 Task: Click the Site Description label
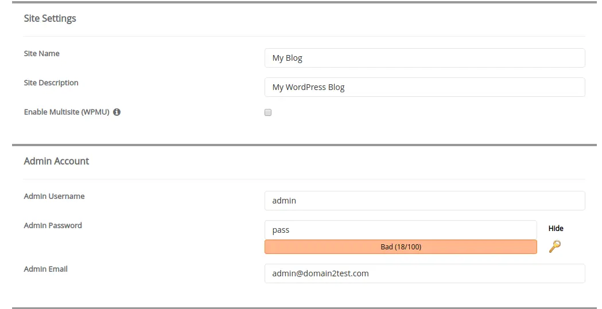point(51,83)
